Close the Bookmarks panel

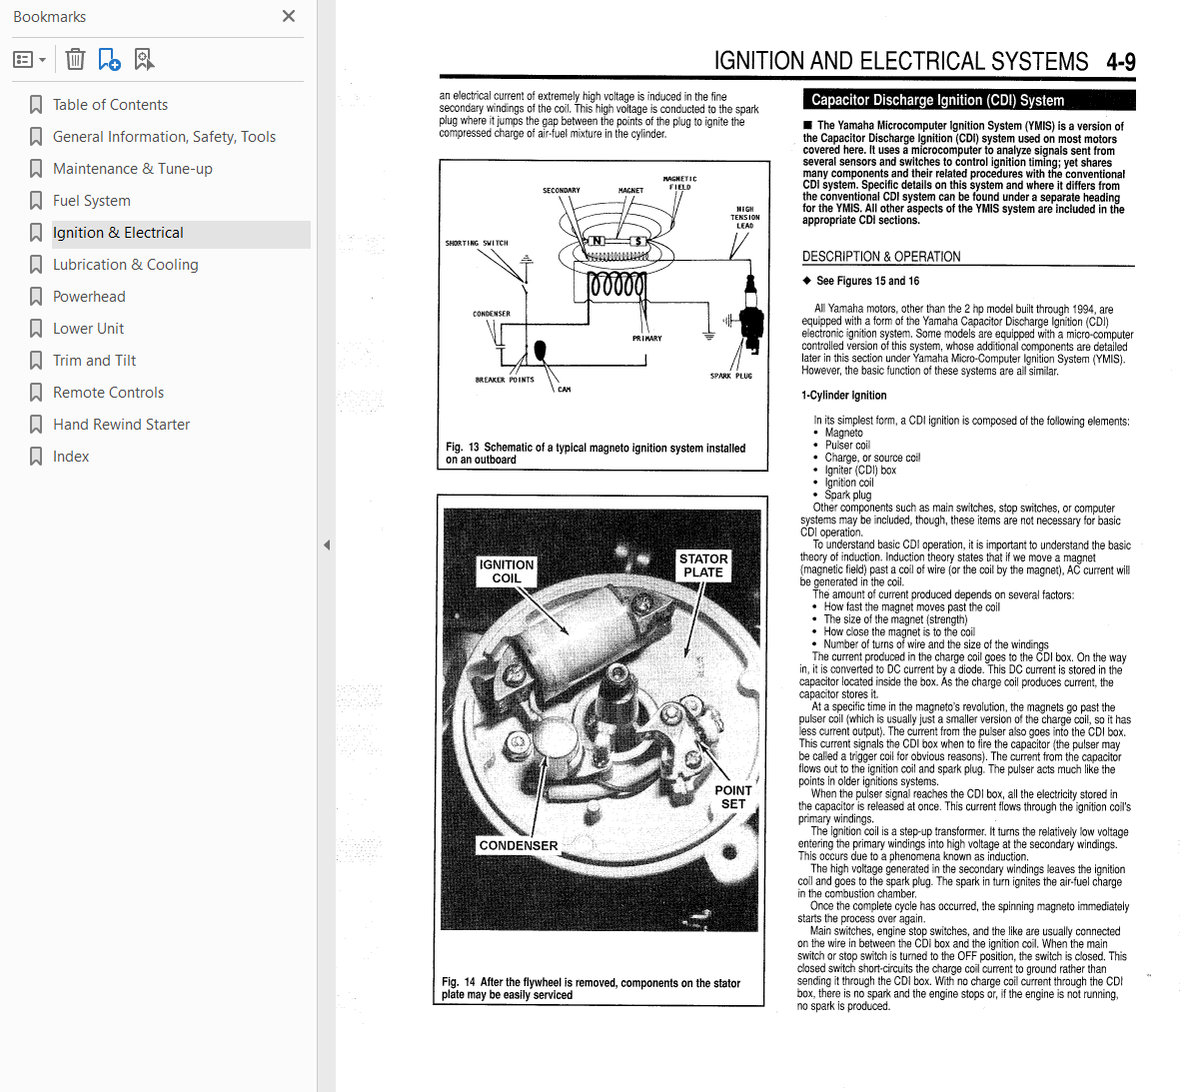[x=288, y=16]
